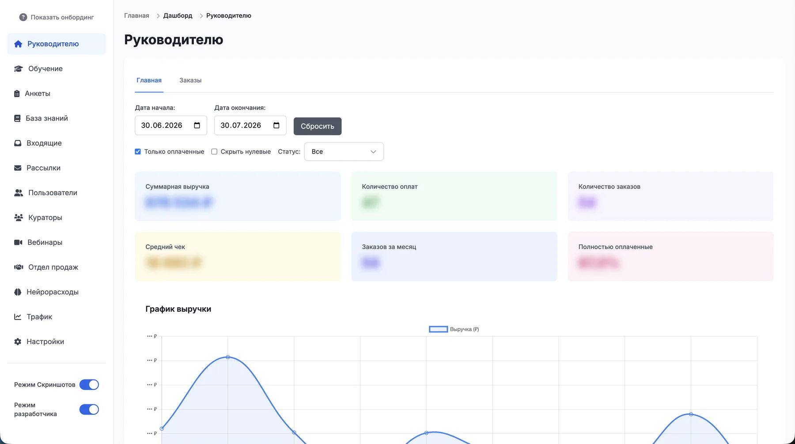Go to Дашборд breadcrumb link

(178, 15)
